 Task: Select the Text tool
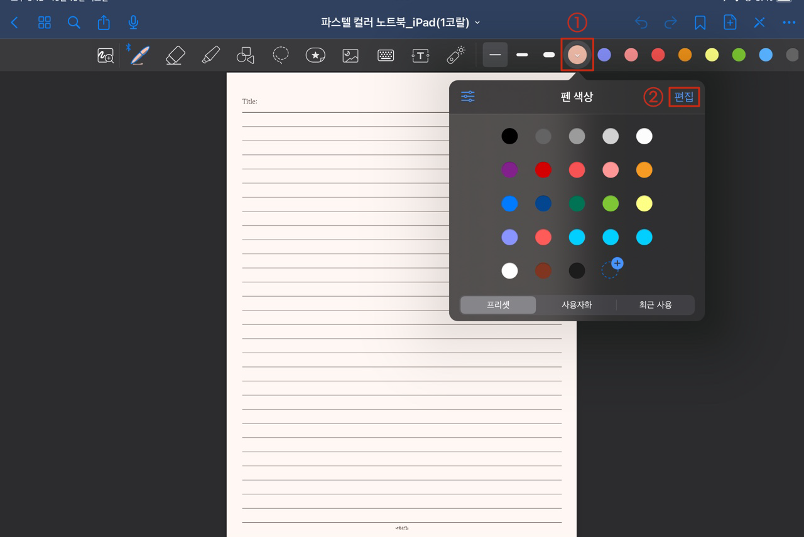point(420,55)
